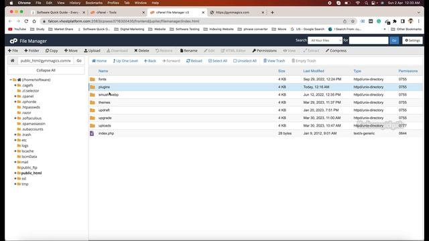This screenshot has width=429, height=241.
Task: Compress the selected item
Action: click(336, 51)
